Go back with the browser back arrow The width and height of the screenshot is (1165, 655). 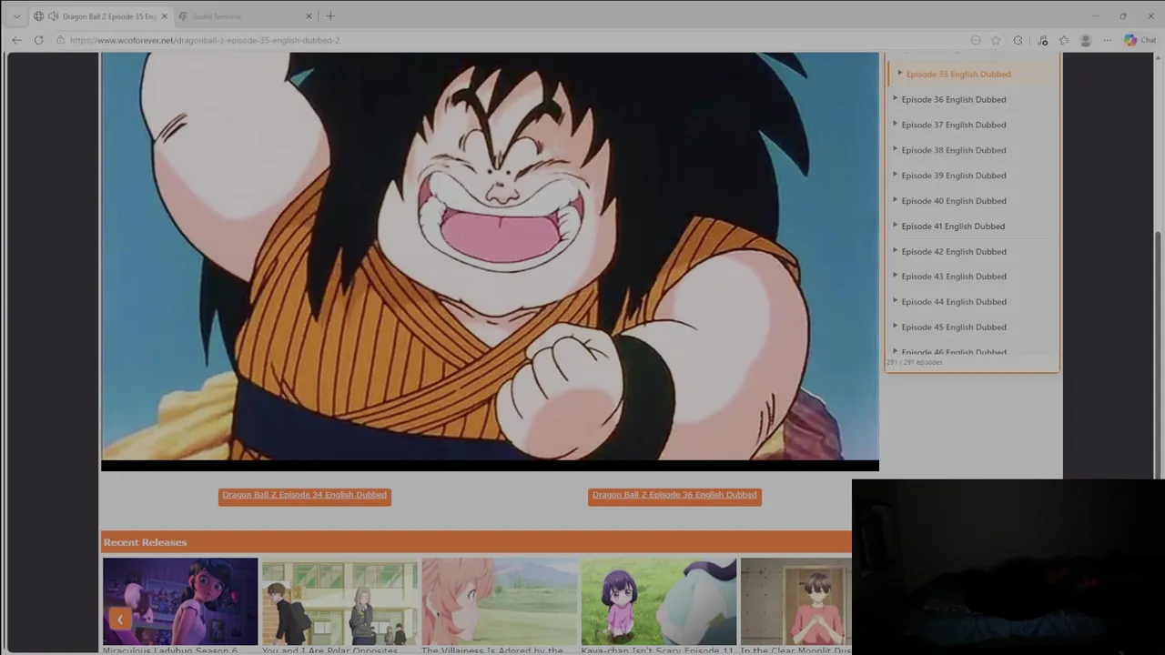16,40
